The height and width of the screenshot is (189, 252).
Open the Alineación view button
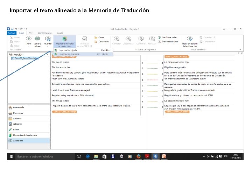29,141
